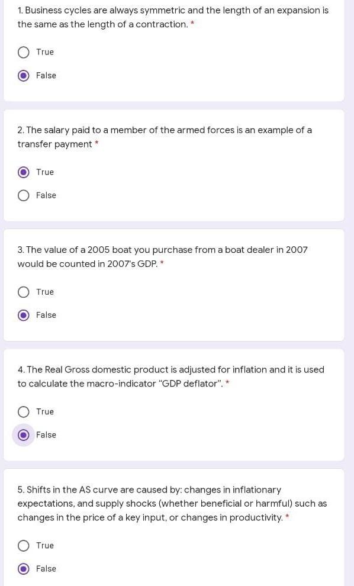
Task: Click question 3 text about 2005 boat purchase
Action: (162, 257)
